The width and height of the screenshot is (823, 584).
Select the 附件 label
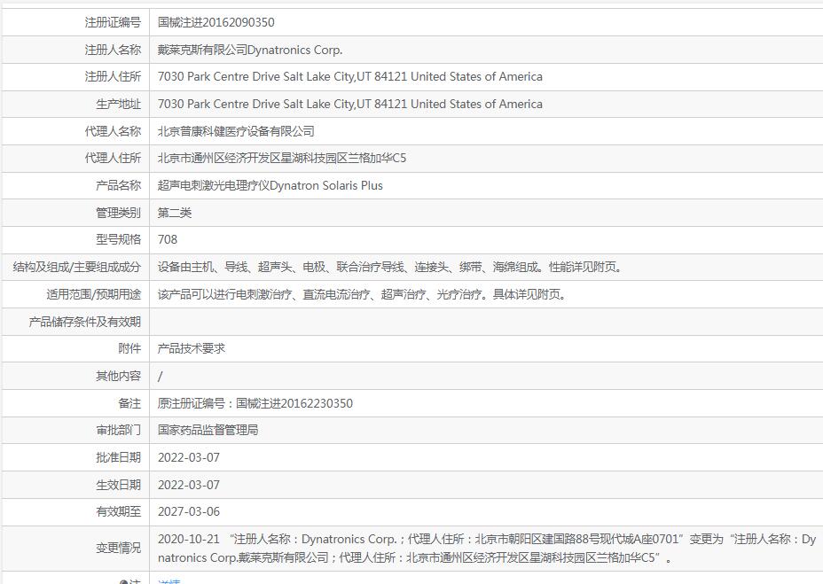click(x=129, y=348)
